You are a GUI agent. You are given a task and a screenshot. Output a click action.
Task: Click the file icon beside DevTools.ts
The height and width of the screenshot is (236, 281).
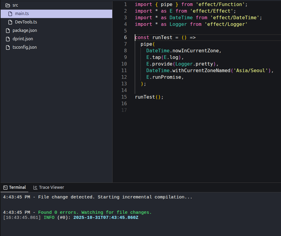pos(11,22)
